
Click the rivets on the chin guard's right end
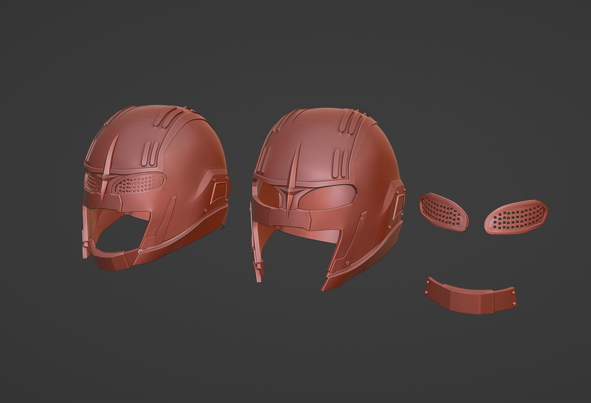coord(513,296)
